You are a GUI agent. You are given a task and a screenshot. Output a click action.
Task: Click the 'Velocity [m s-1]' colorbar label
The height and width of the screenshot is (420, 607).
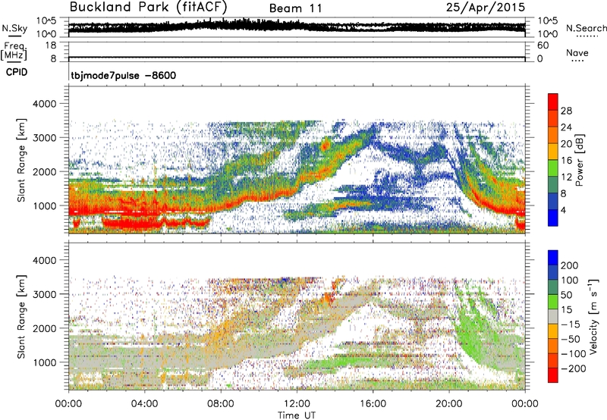coord(593,316)
